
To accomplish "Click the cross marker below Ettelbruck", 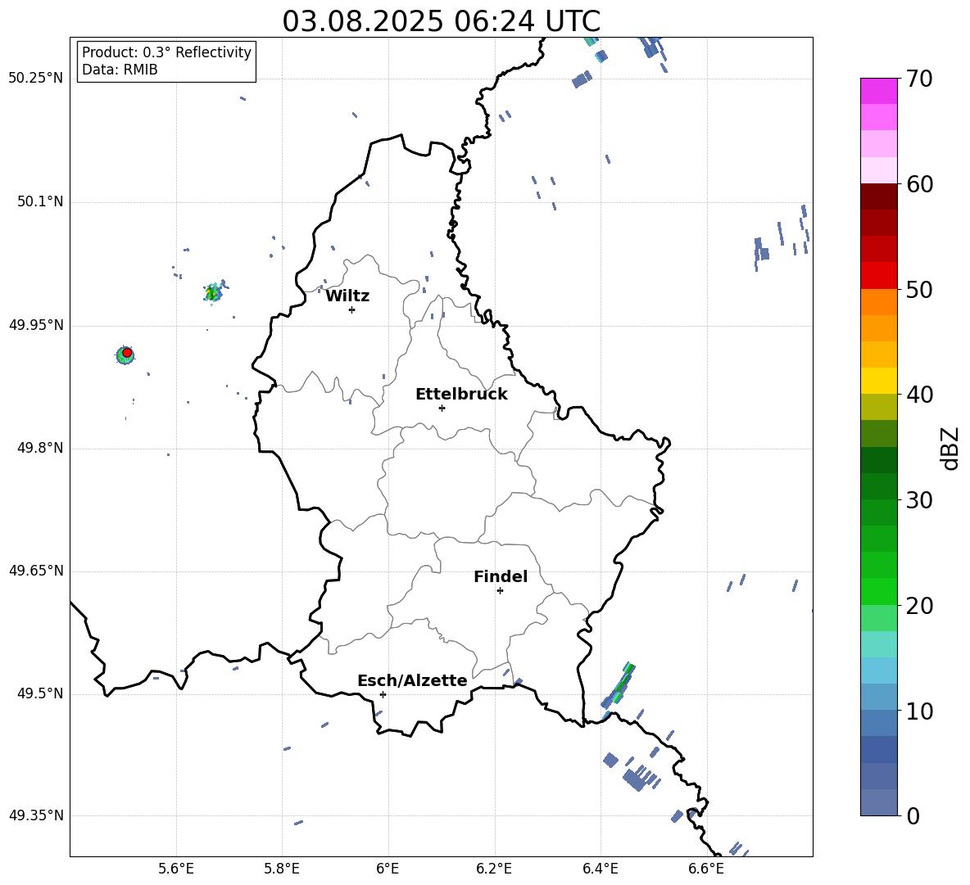I will (442, 408).
